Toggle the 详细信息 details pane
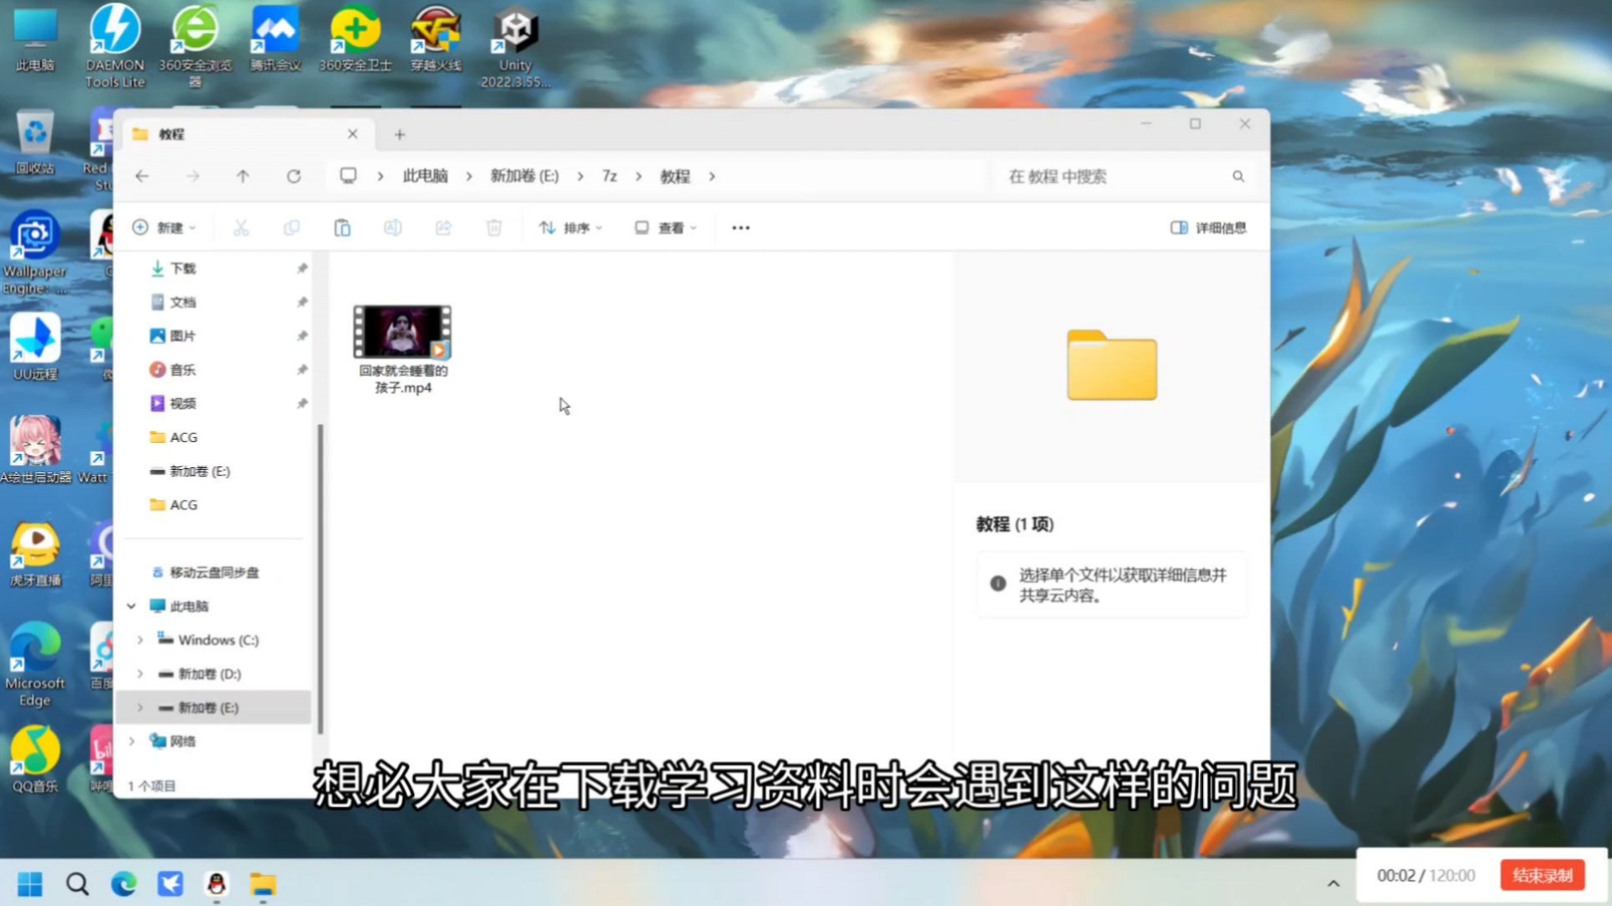1612x906 pixels. tap(1208, 227)
